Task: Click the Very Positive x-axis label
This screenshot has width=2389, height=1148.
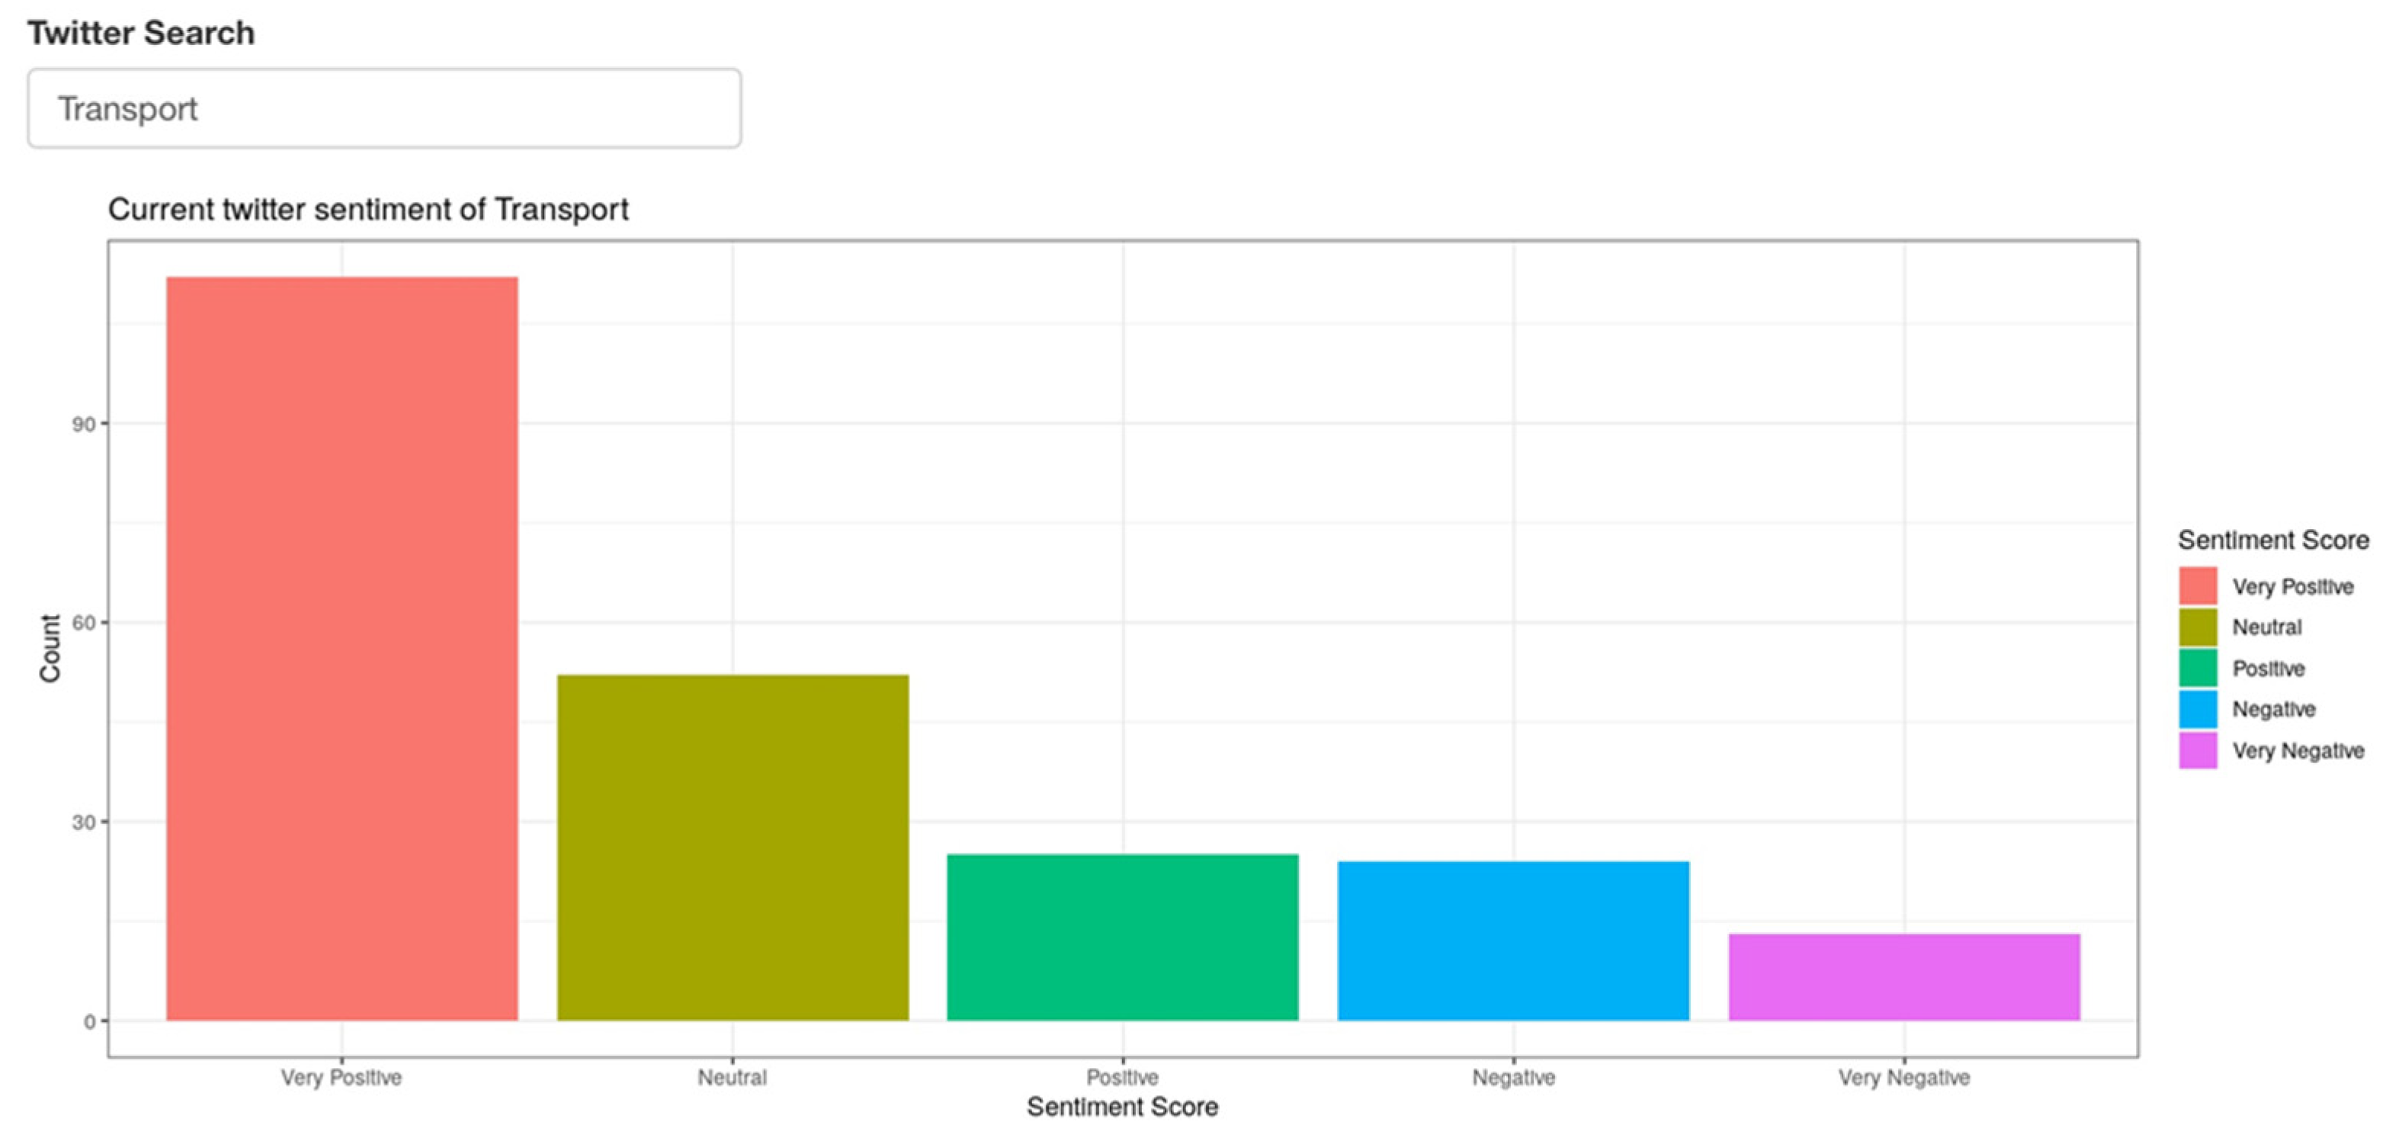Action: pyautogui.click(x=342, y=1078)
